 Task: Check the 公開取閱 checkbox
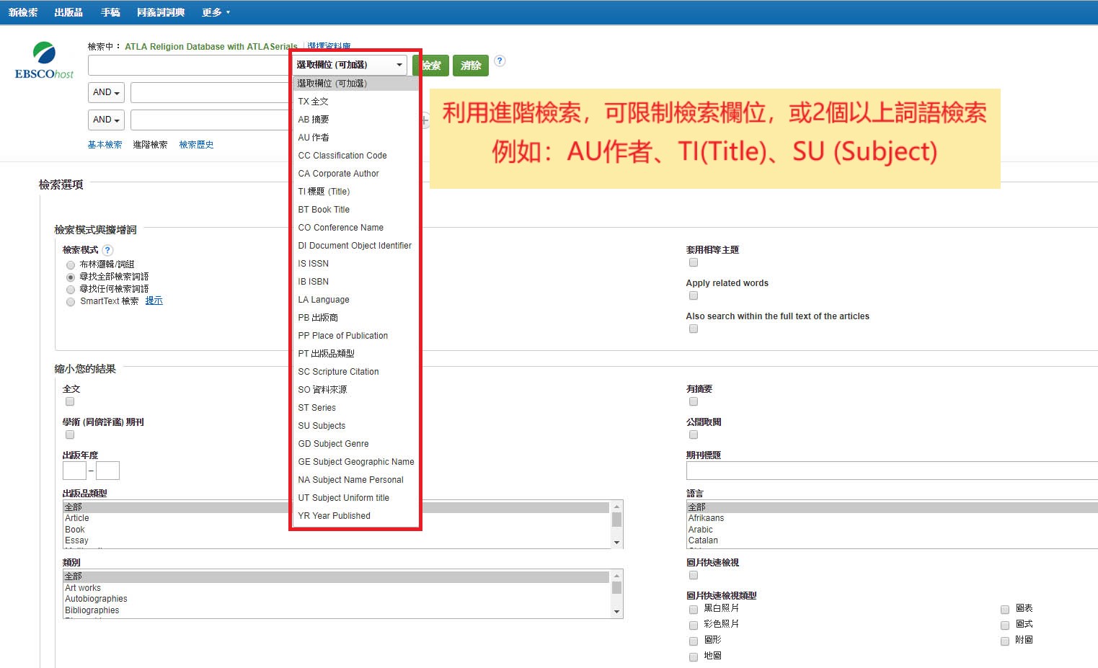pyautogui.click(x=694, y=435)
